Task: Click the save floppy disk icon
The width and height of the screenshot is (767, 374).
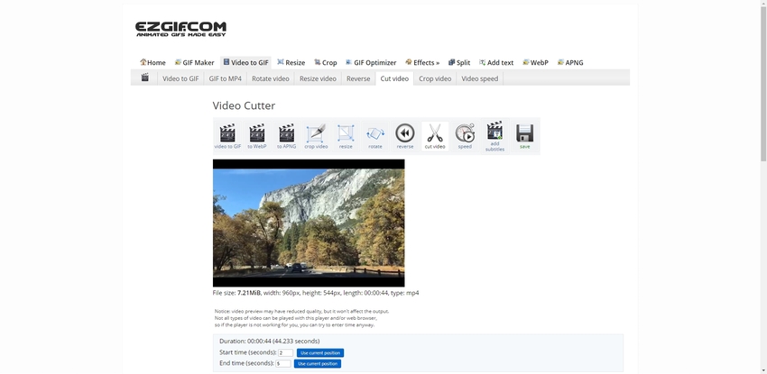Action: (524, 135)
